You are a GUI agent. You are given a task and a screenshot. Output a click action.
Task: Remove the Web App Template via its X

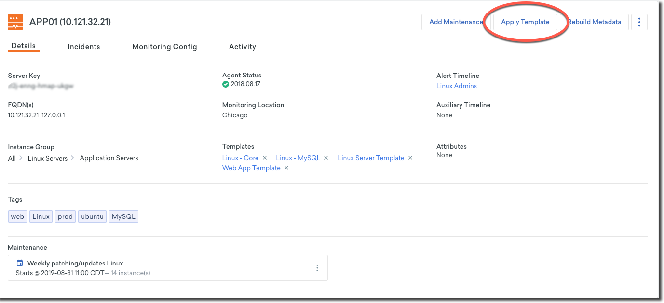pos(286,168)
